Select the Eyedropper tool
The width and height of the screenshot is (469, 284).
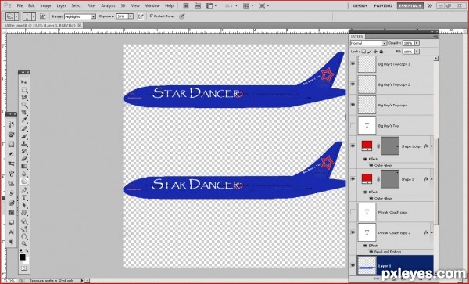coord(24,120)
